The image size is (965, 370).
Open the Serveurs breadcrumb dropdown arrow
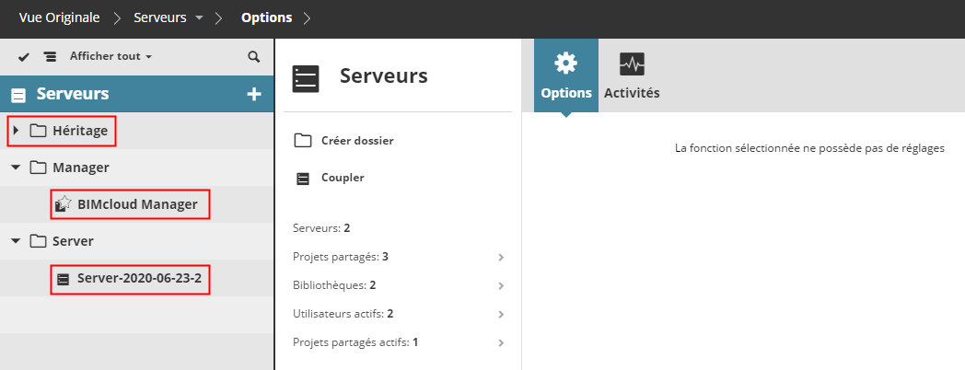click(200, 18)
